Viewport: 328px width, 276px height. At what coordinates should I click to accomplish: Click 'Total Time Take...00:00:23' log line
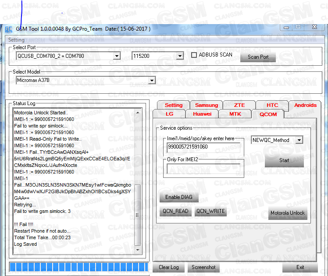(x=42, y=237)
